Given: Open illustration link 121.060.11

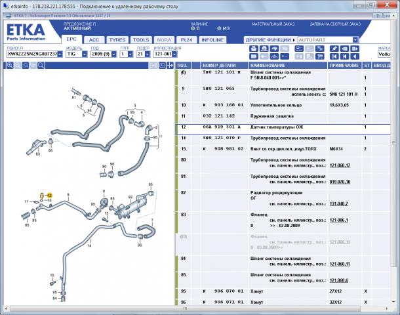Looking at the screenshot, I should [x=340, y=264].
